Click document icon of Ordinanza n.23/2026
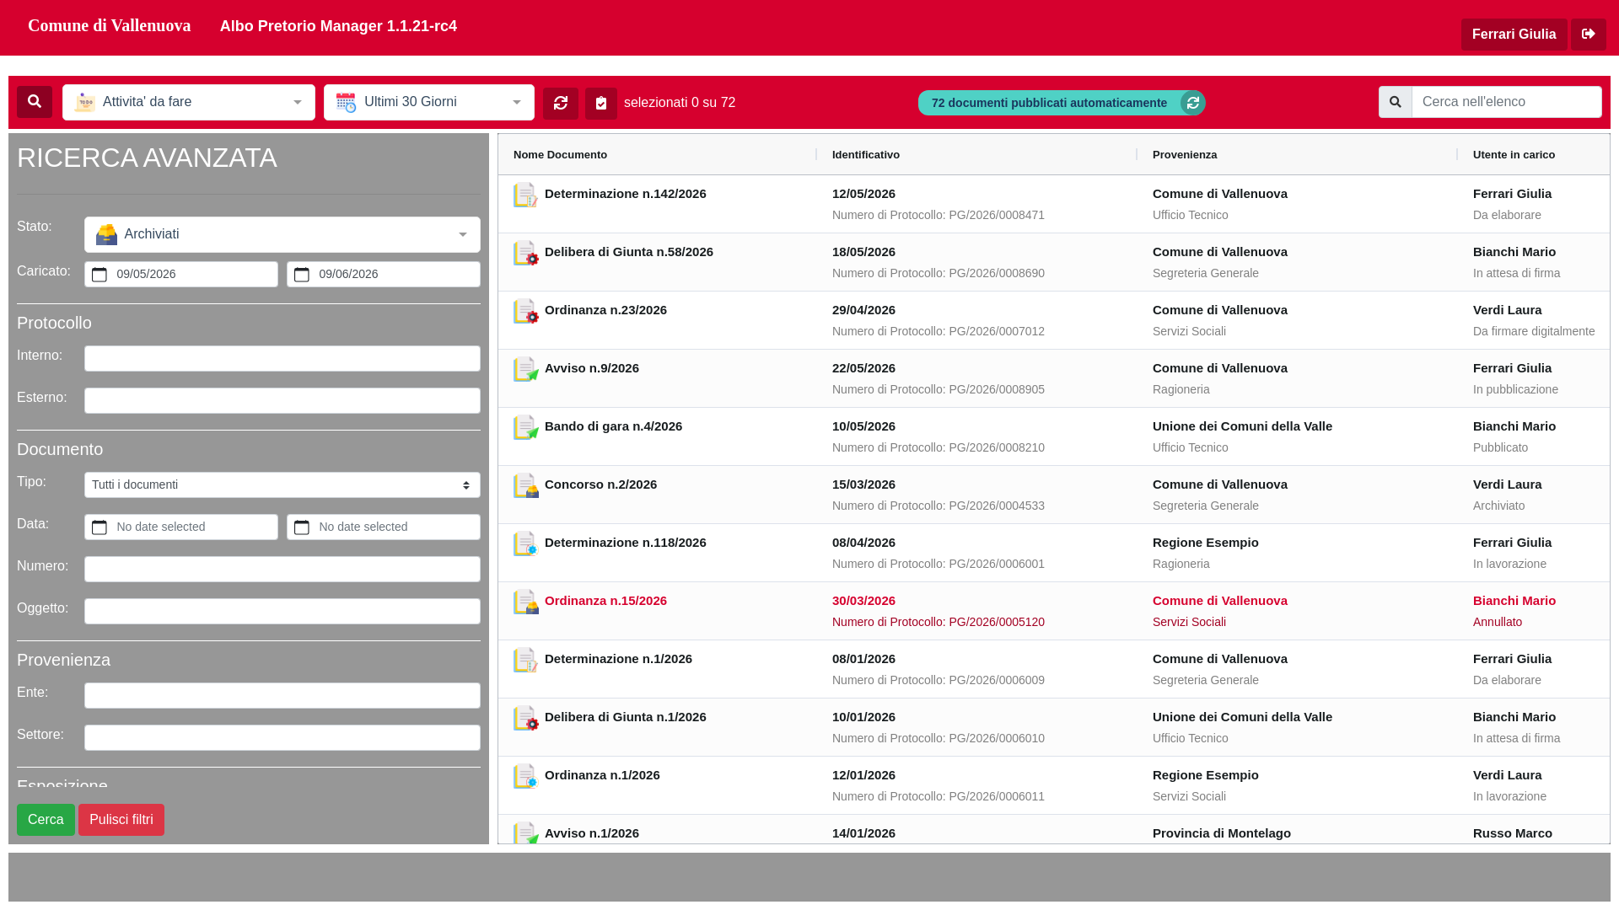Screen dimensions: 1619x910 525,311
